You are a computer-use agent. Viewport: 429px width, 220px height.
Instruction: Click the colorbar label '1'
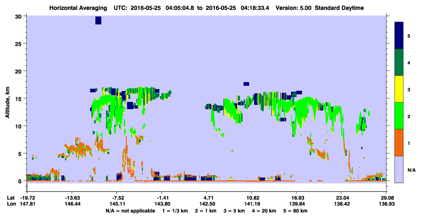coord(409,143)
